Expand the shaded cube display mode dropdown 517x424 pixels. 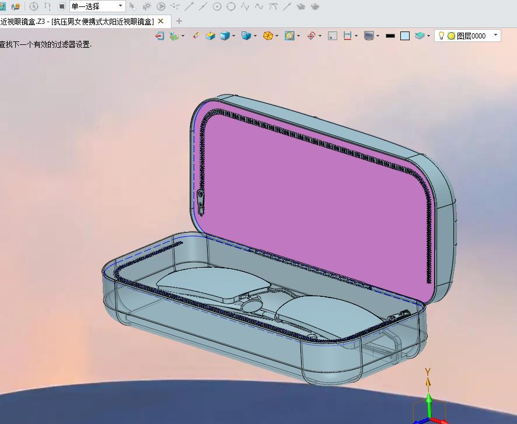(x=234, y=36)
